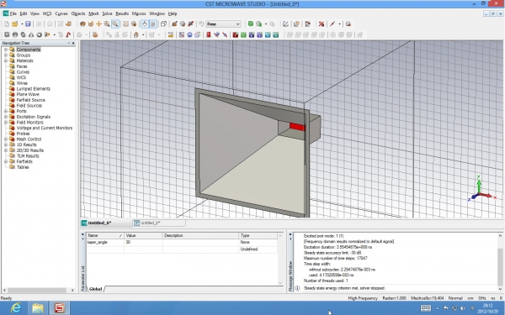The width and height of the screenshot is (505, 315).
Task: Expand the 1D Results tree node
Action: [x=6, y=144]
